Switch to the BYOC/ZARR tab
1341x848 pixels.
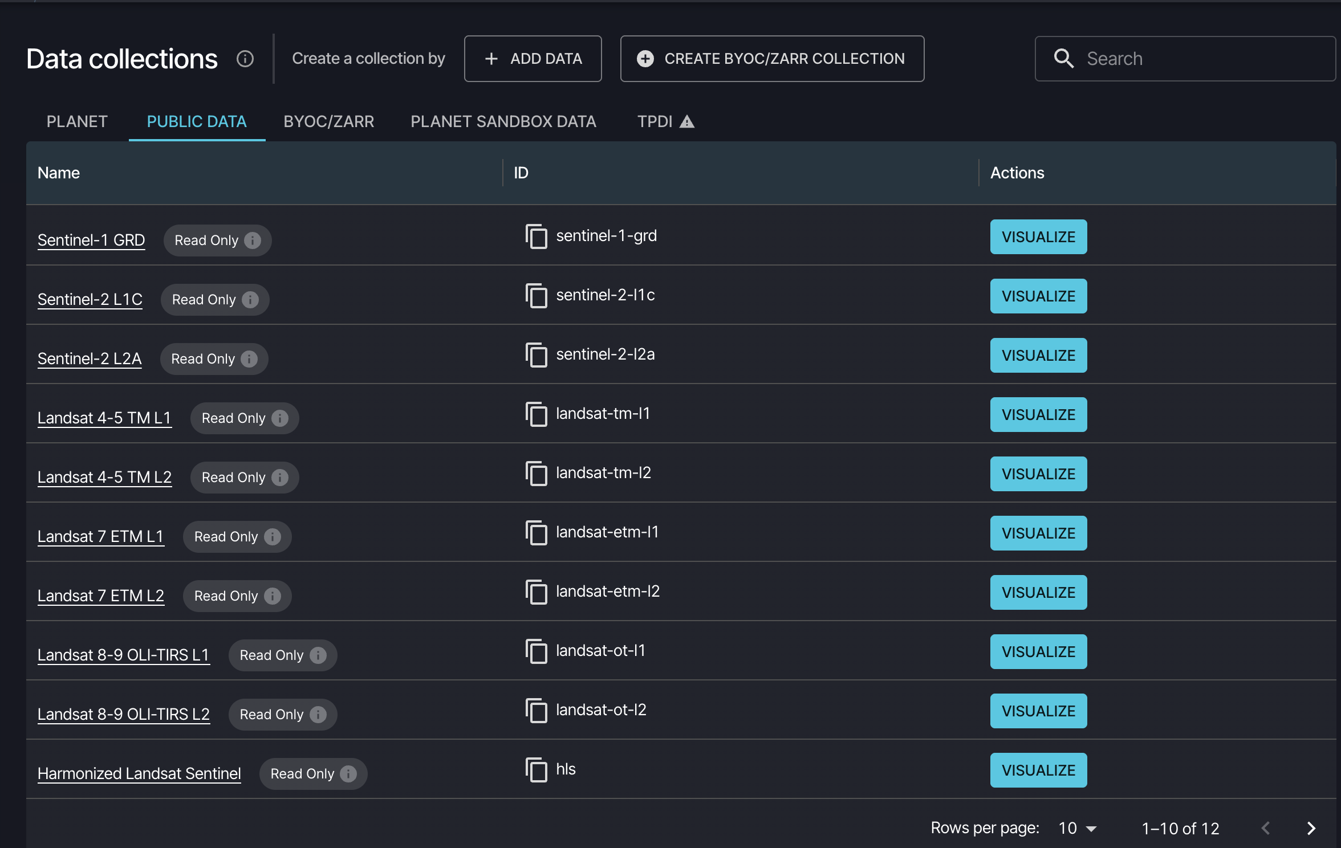(x=328, y=121)
